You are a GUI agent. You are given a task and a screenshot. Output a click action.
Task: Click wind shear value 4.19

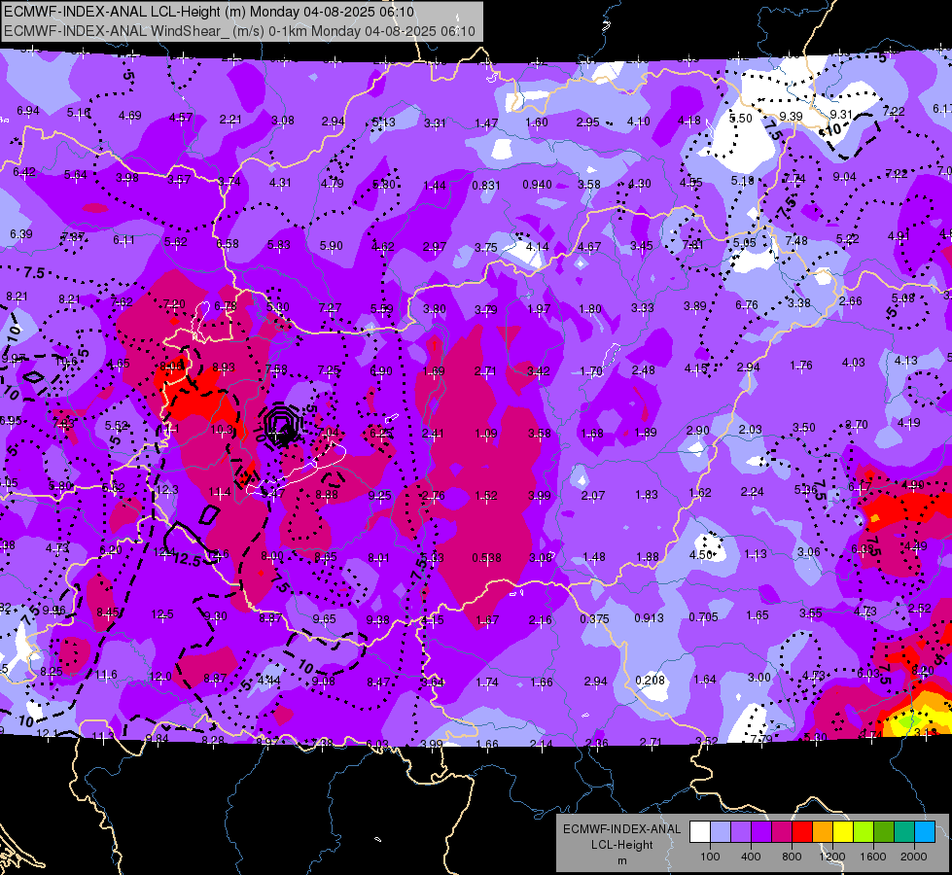coord(909,423)
